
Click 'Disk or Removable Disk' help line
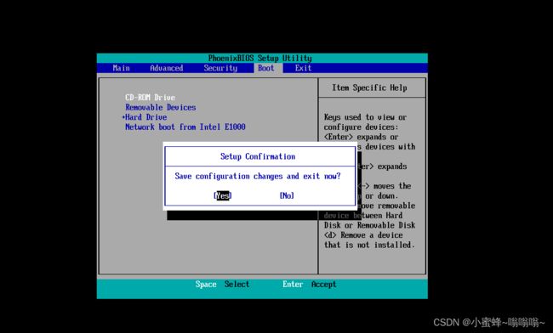tap(369, 225)
